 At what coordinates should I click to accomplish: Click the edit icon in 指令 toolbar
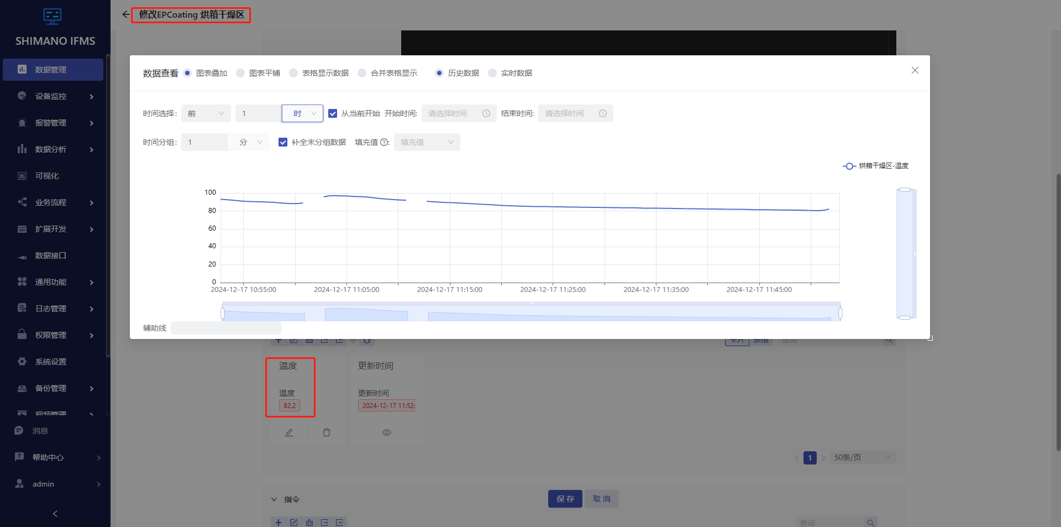(x=294, y=523)
